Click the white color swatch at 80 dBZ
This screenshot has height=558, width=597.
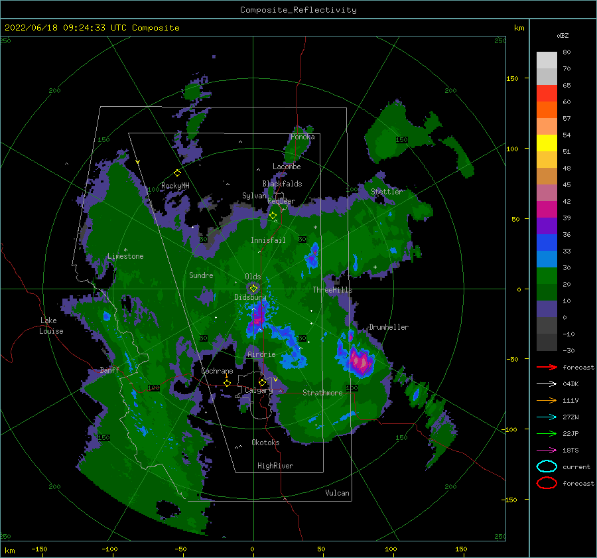(x=547, y=60)
